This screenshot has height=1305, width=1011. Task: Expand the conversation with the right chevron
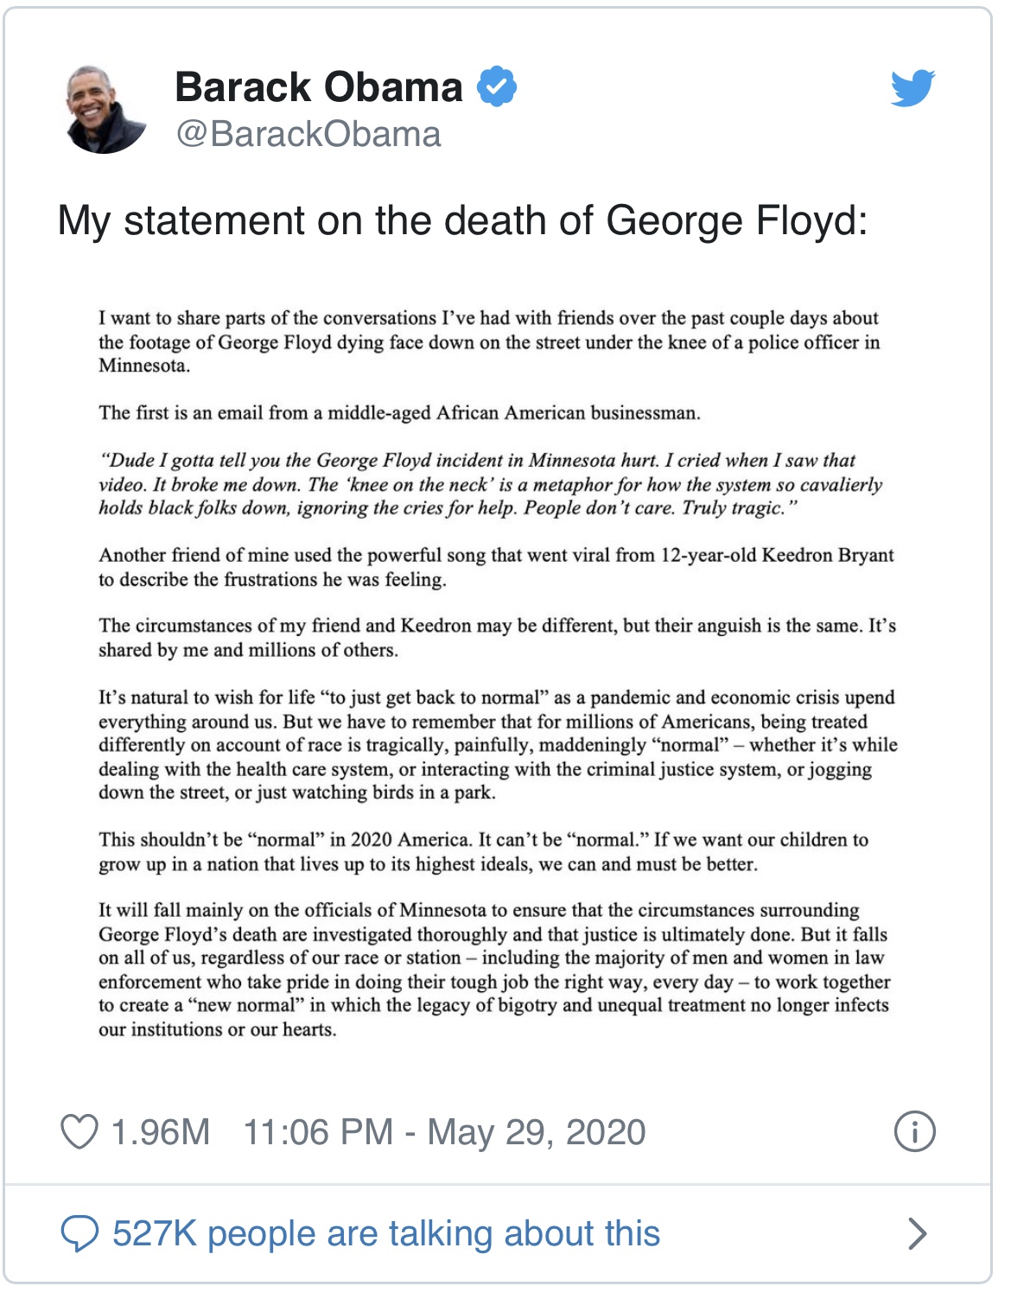pos(917,1234)
